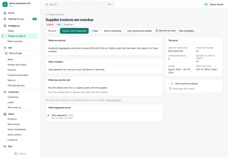Click the Demo Hardware Ltd logo icon

pos(5,4)
